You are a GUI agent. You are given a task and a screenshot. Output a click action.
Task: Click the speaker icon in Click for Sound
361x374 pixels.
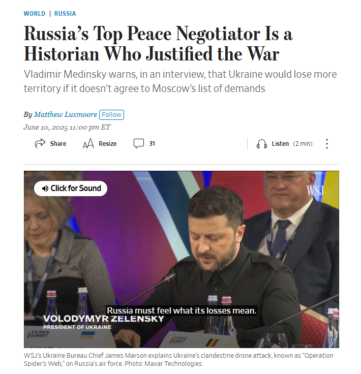coord(45,189)
